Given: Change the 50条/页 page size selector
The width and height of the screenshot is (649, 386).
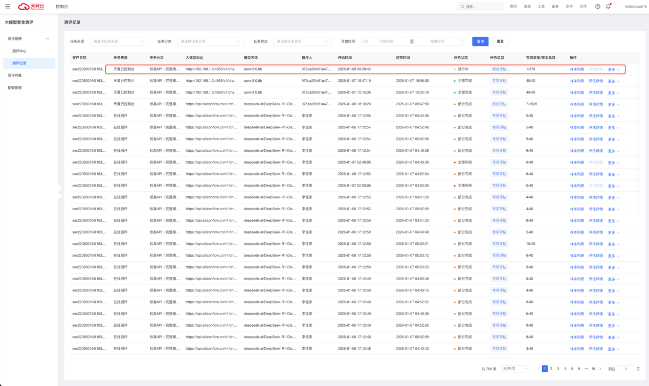Looking at the screenshot, I should pyautogui.click(x=515, y=369).
